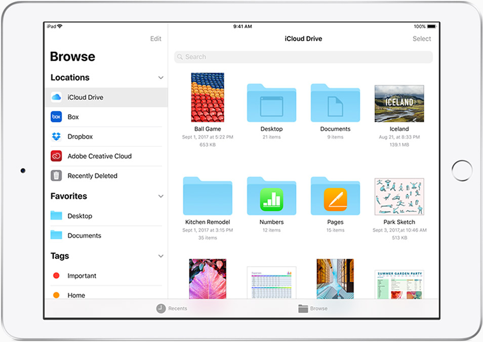The height and width of the screenshot is (342, 483).
Task: Open the Iceland file thumbnail
Action: (x=399, y=103)
